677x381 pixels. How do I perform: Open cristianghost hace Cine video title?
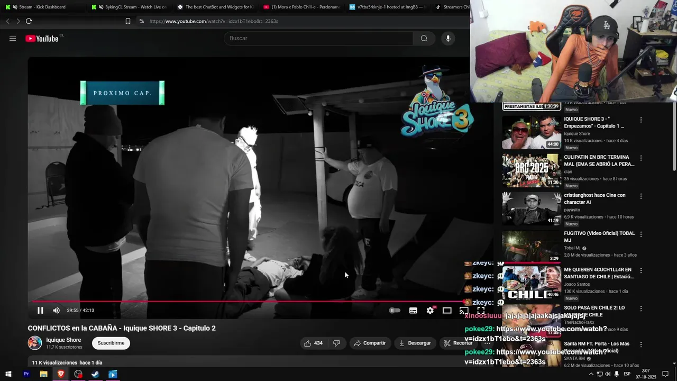(x=594, y=198)
